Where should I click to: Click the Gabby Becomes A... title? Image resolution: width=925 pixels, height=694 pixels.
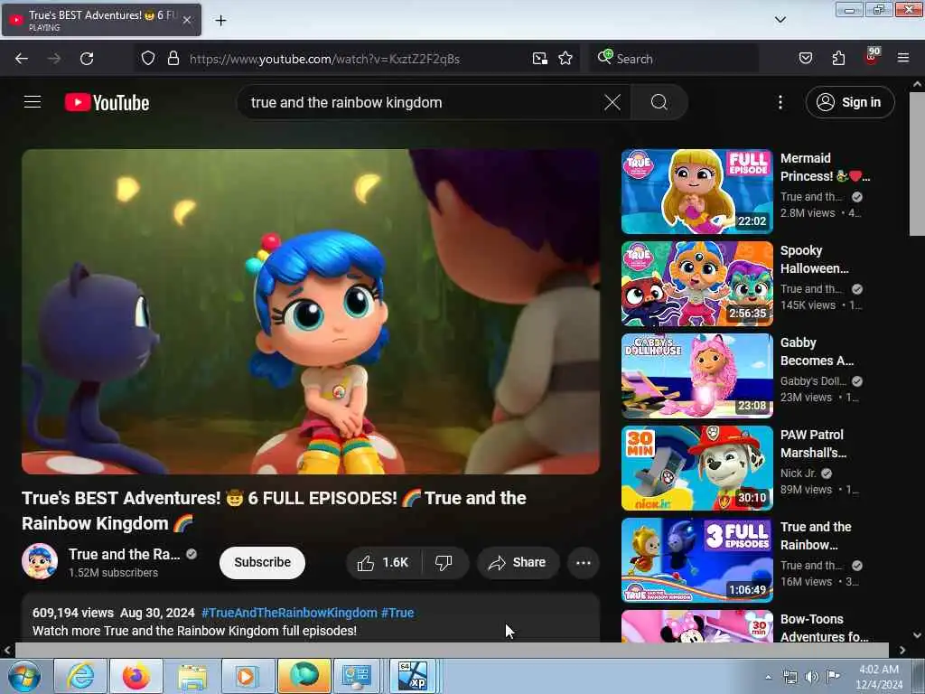tap(817, 352)
